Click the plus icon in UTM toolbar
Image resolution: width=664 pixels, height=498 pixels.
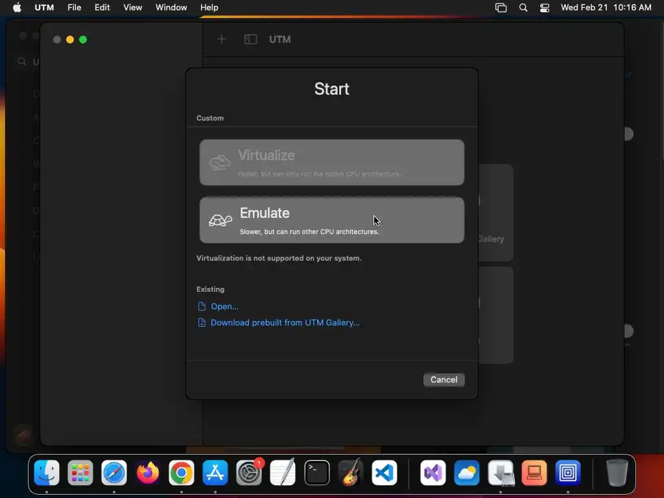(222, 40)
